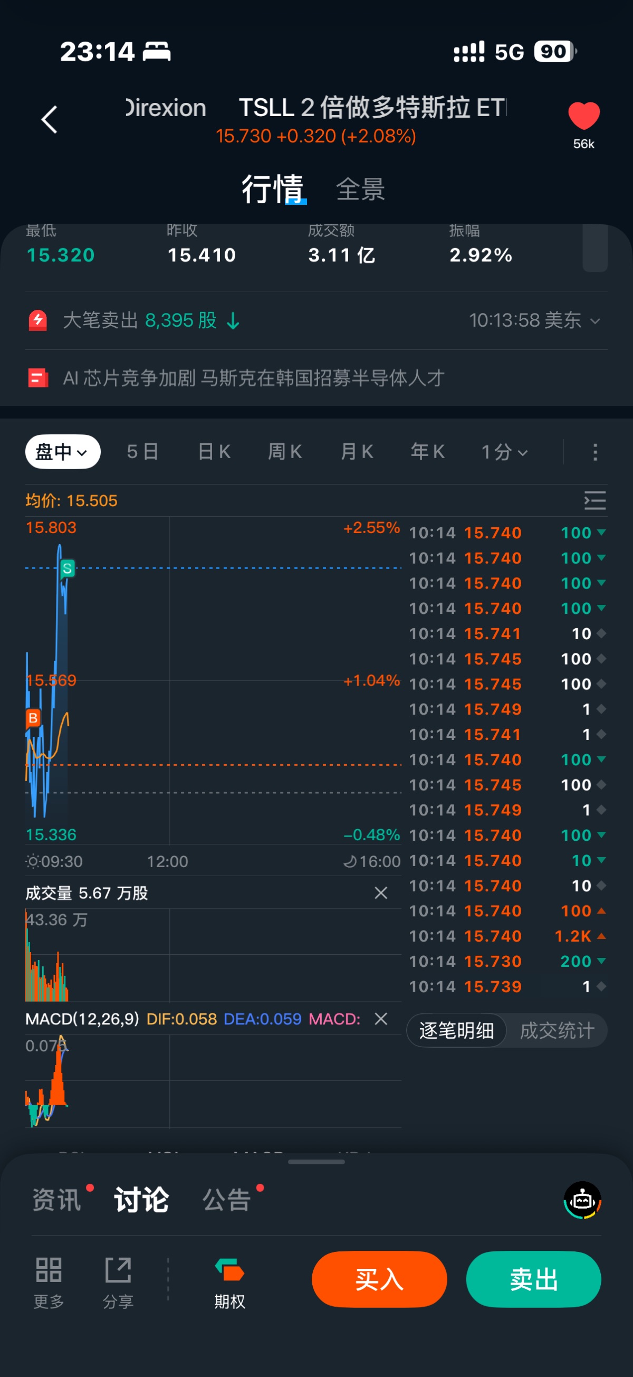Select the 日K chart tab
The image size is (633, 1377).
(x=214, y=452)
